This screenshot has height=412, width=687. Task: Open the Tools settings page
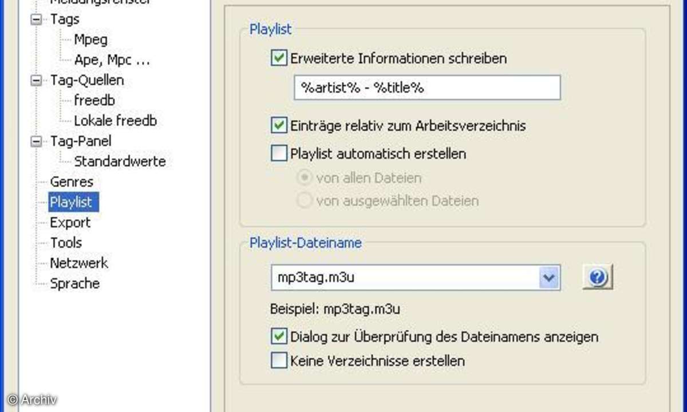66,243
